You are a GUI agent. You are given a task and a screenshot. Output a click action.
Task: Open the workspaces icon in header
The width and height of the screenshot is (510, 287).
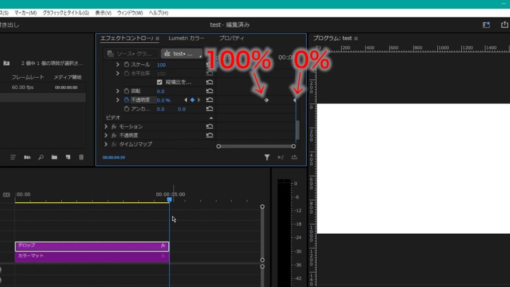(x=486, y=25)
